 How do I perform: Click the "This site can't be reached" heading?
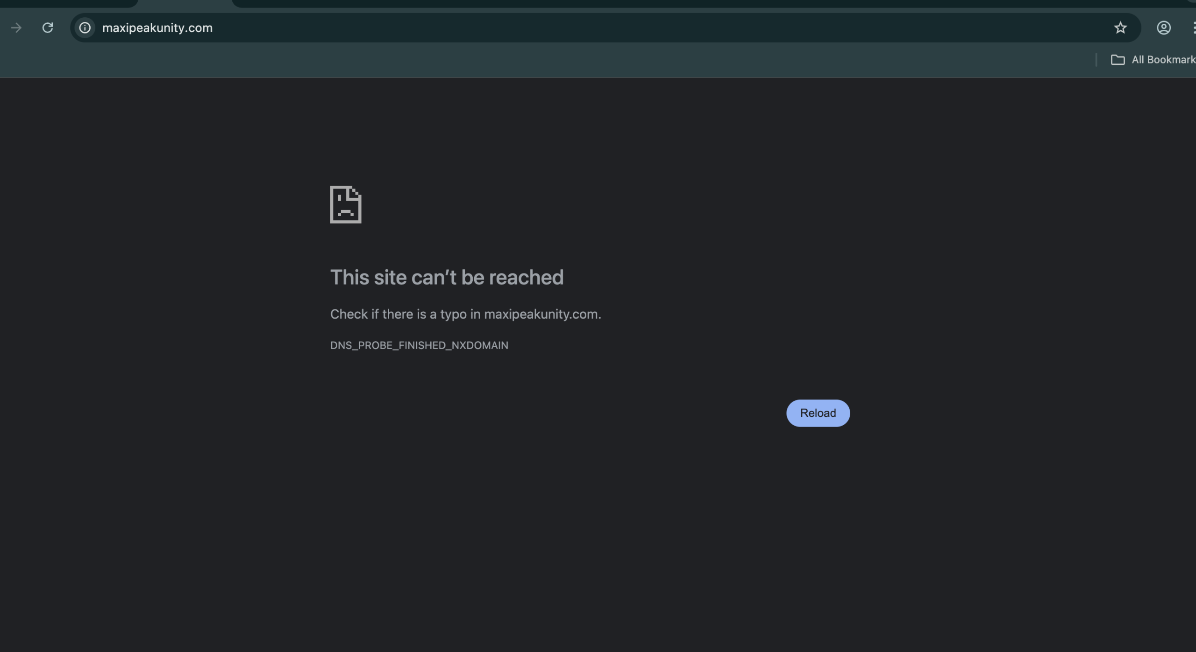tap(447, 277)
